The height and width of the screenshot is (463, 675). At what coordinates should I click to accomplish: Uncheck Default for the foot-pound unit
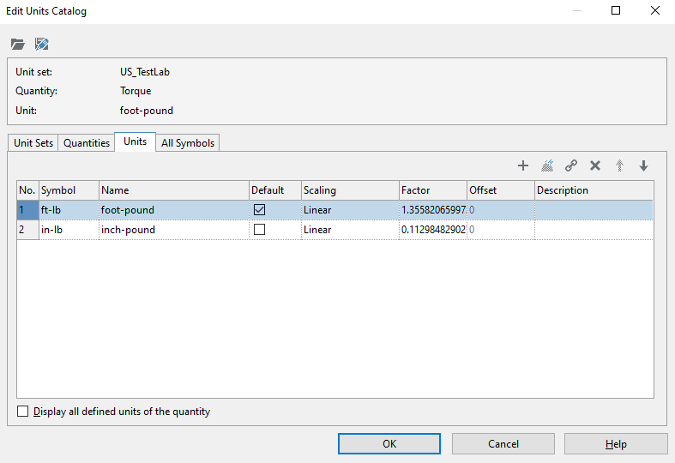pyautogui.click(x=259, y=210)
